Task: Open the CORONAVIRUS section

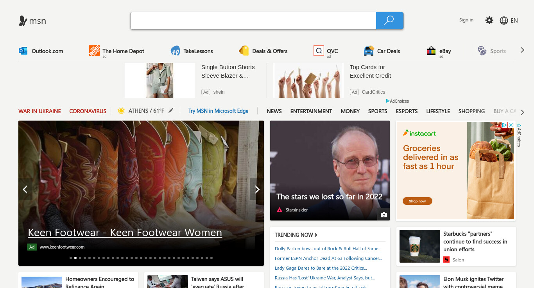Action: point(88,111)
